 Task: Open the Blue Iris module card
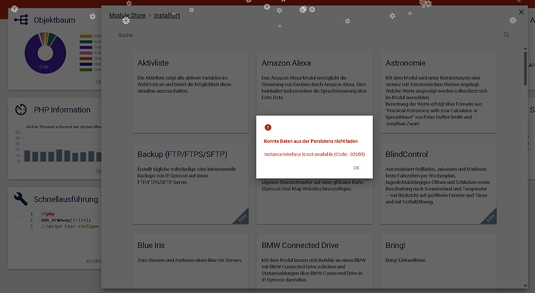pyautogui.click(x=191, y=261)
